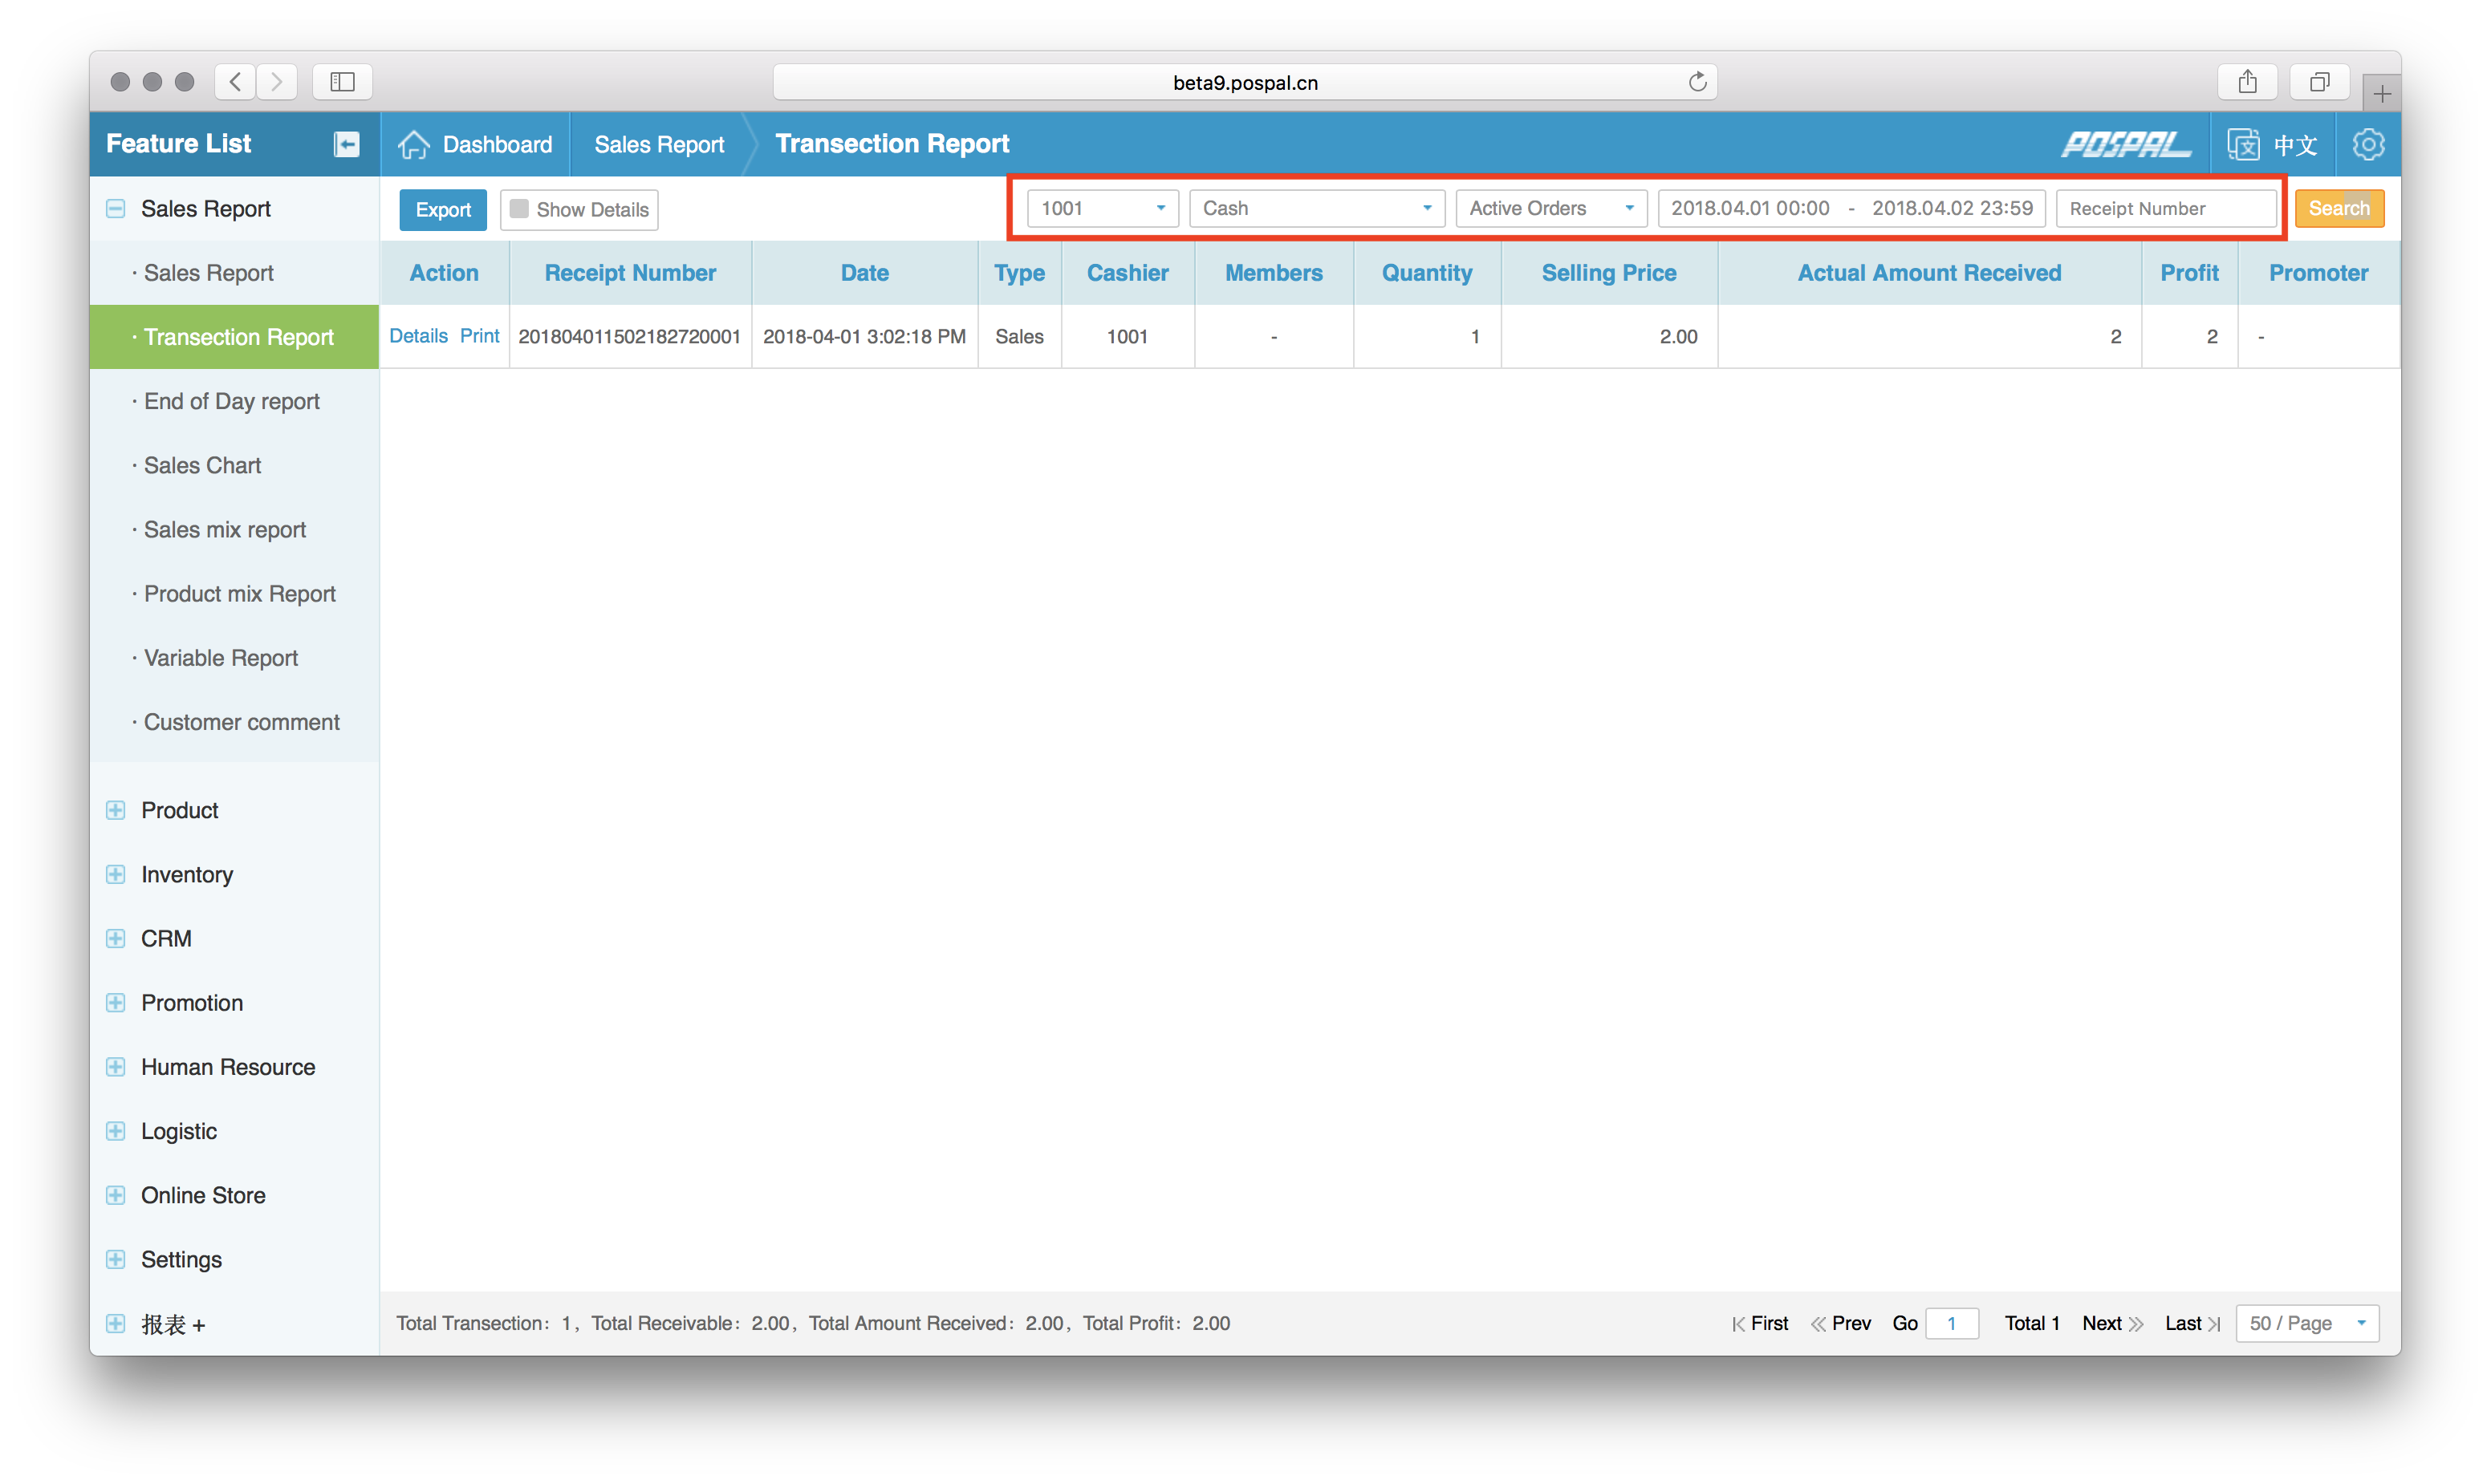Collapse the Feature List sidebar arrow icon
Image resolution: width=2491 pixels, height=1484 pixels.
[x=346, y=144]
